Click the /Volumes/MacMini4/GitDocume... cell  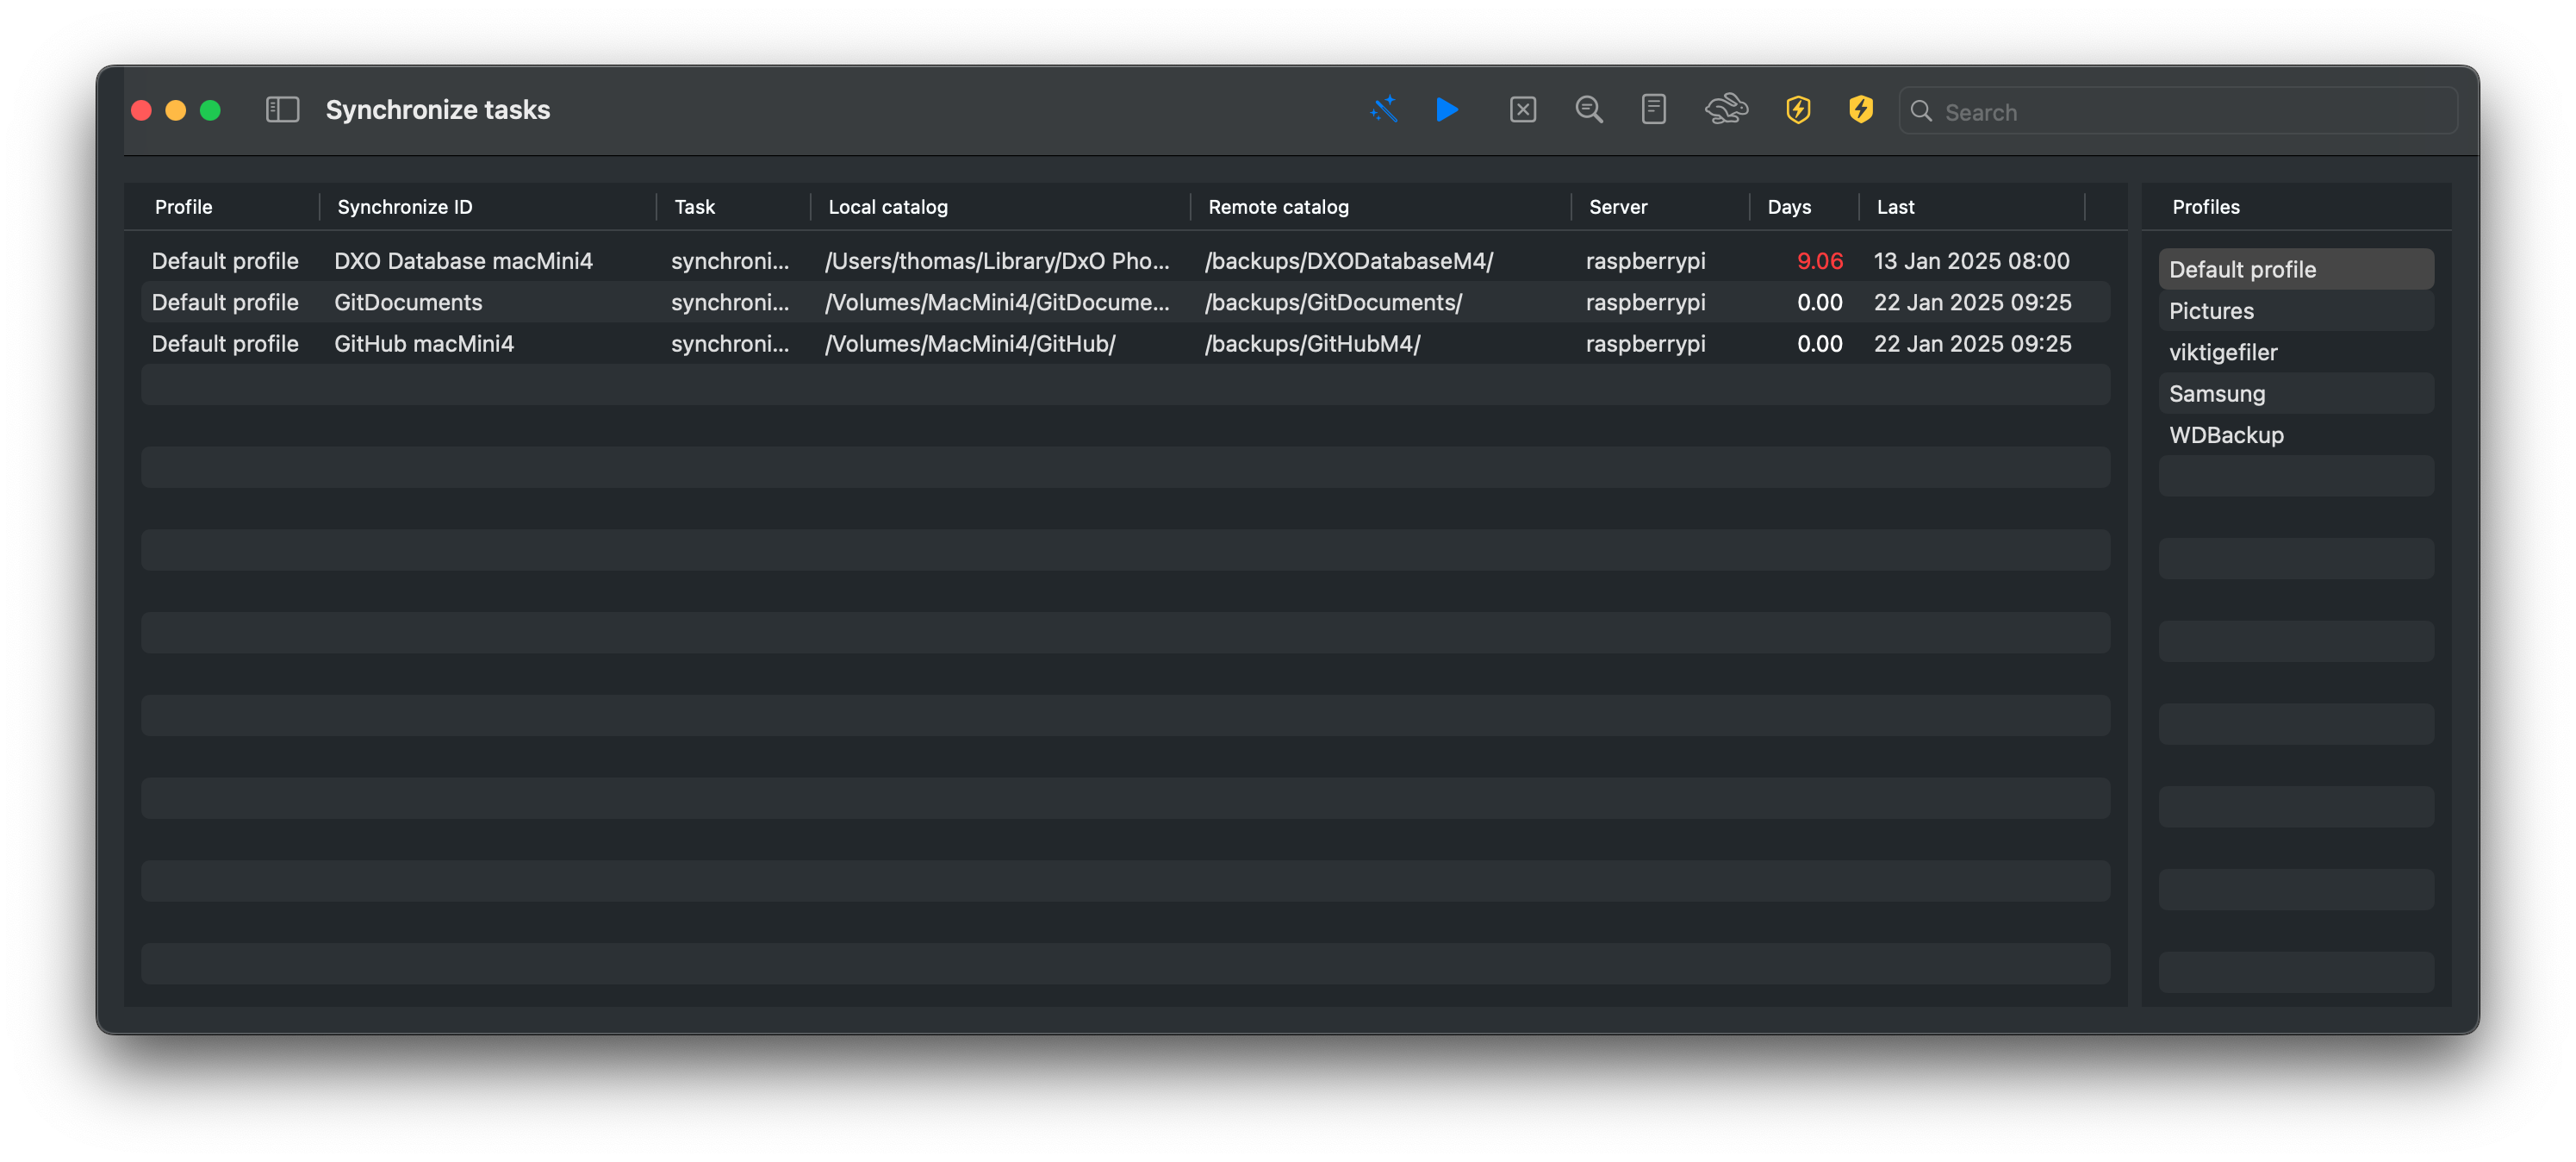tap(996, 303)
